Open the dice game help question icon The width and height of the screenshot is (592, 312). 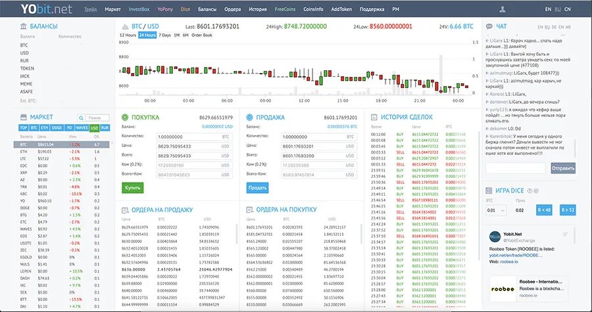point(530,191)
